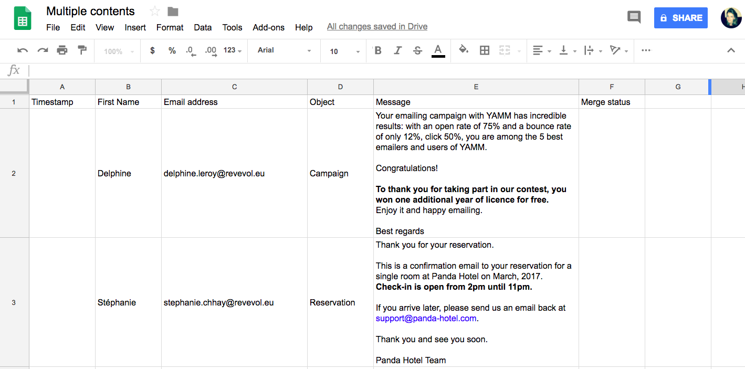Show more toolbar options ellipsis
This screenshot has width=745, height=369.
pos(646,50)
